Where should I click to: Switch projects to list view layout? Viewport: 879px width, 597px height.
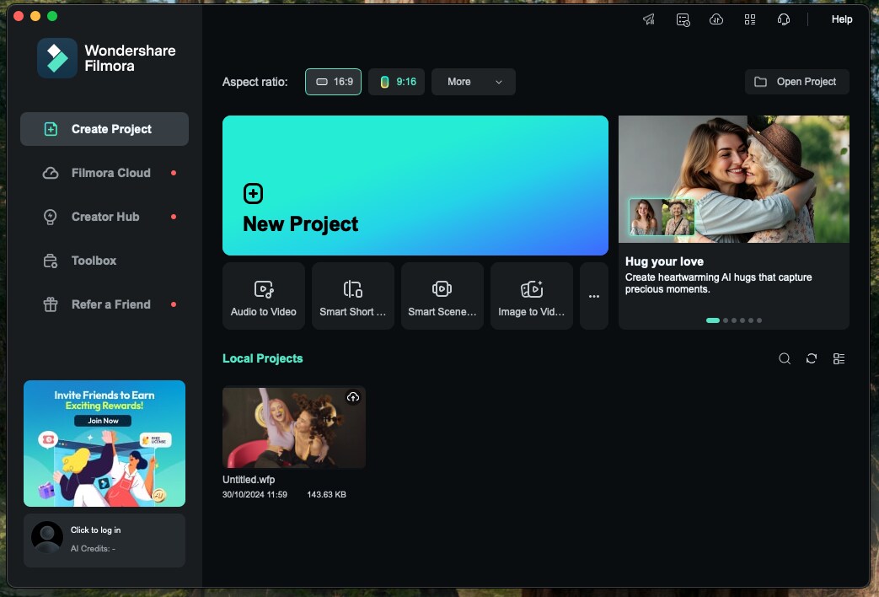pyautogui.click(x=839, y=358)
